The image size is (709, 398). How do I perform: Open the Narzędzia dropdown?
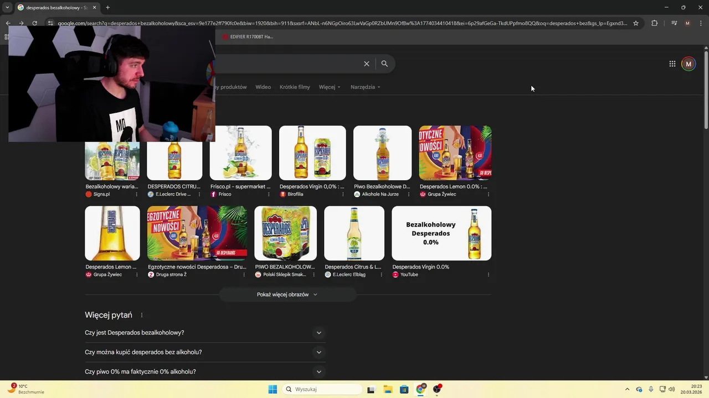click(x=366, y=87)
